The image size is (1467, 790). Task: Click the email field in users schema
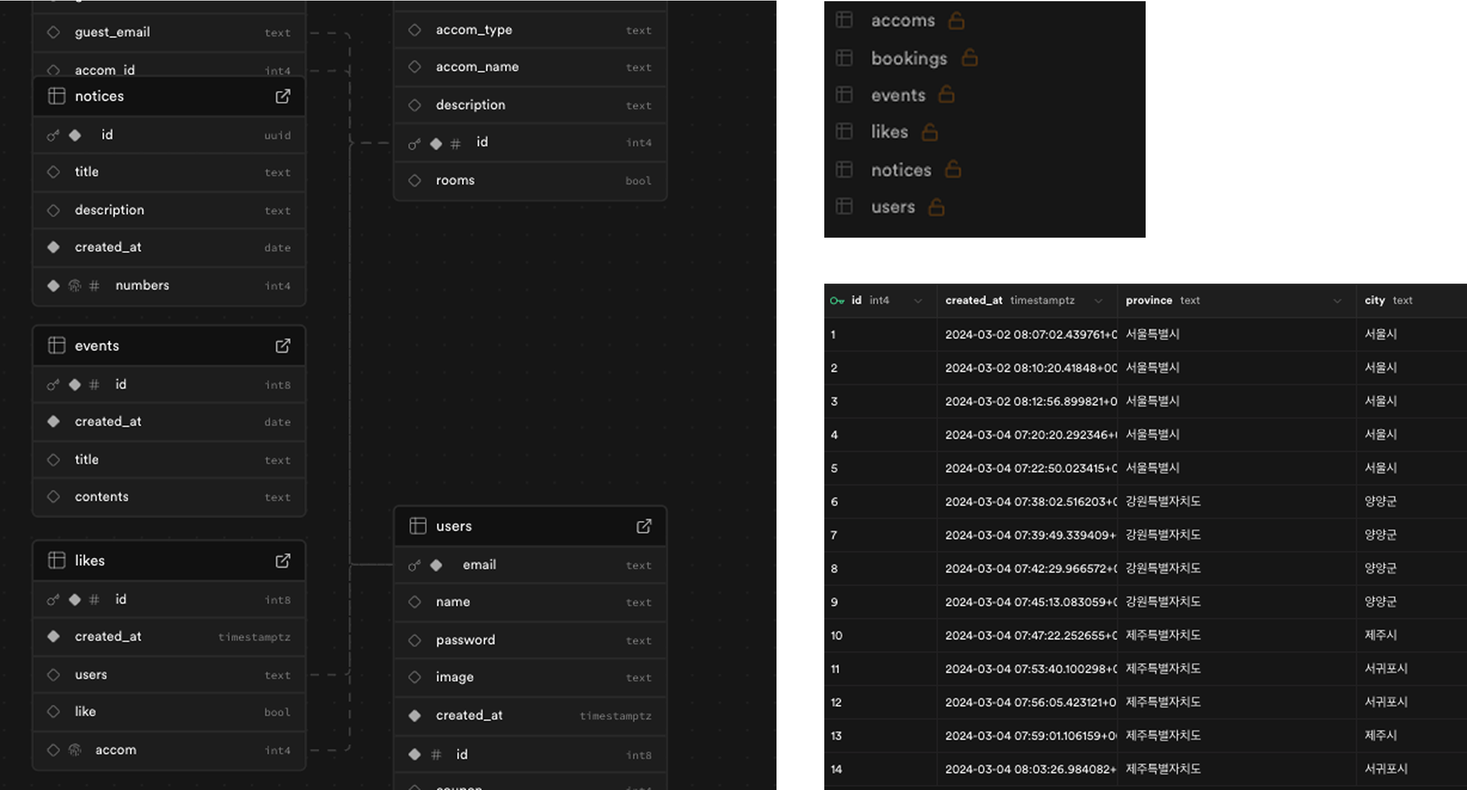tap(479, 565)
